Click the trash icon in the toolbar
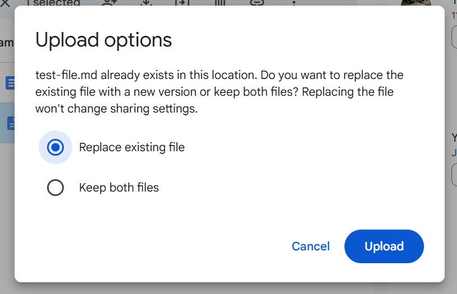457x294 pixels. [x=220, y=3]
